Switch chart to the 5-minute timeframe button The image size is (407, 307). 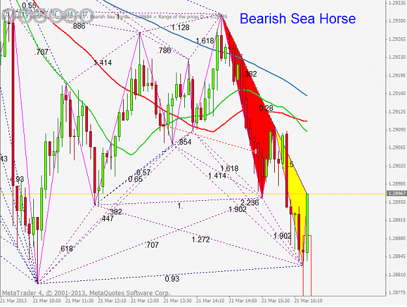(x=8, y=15)
